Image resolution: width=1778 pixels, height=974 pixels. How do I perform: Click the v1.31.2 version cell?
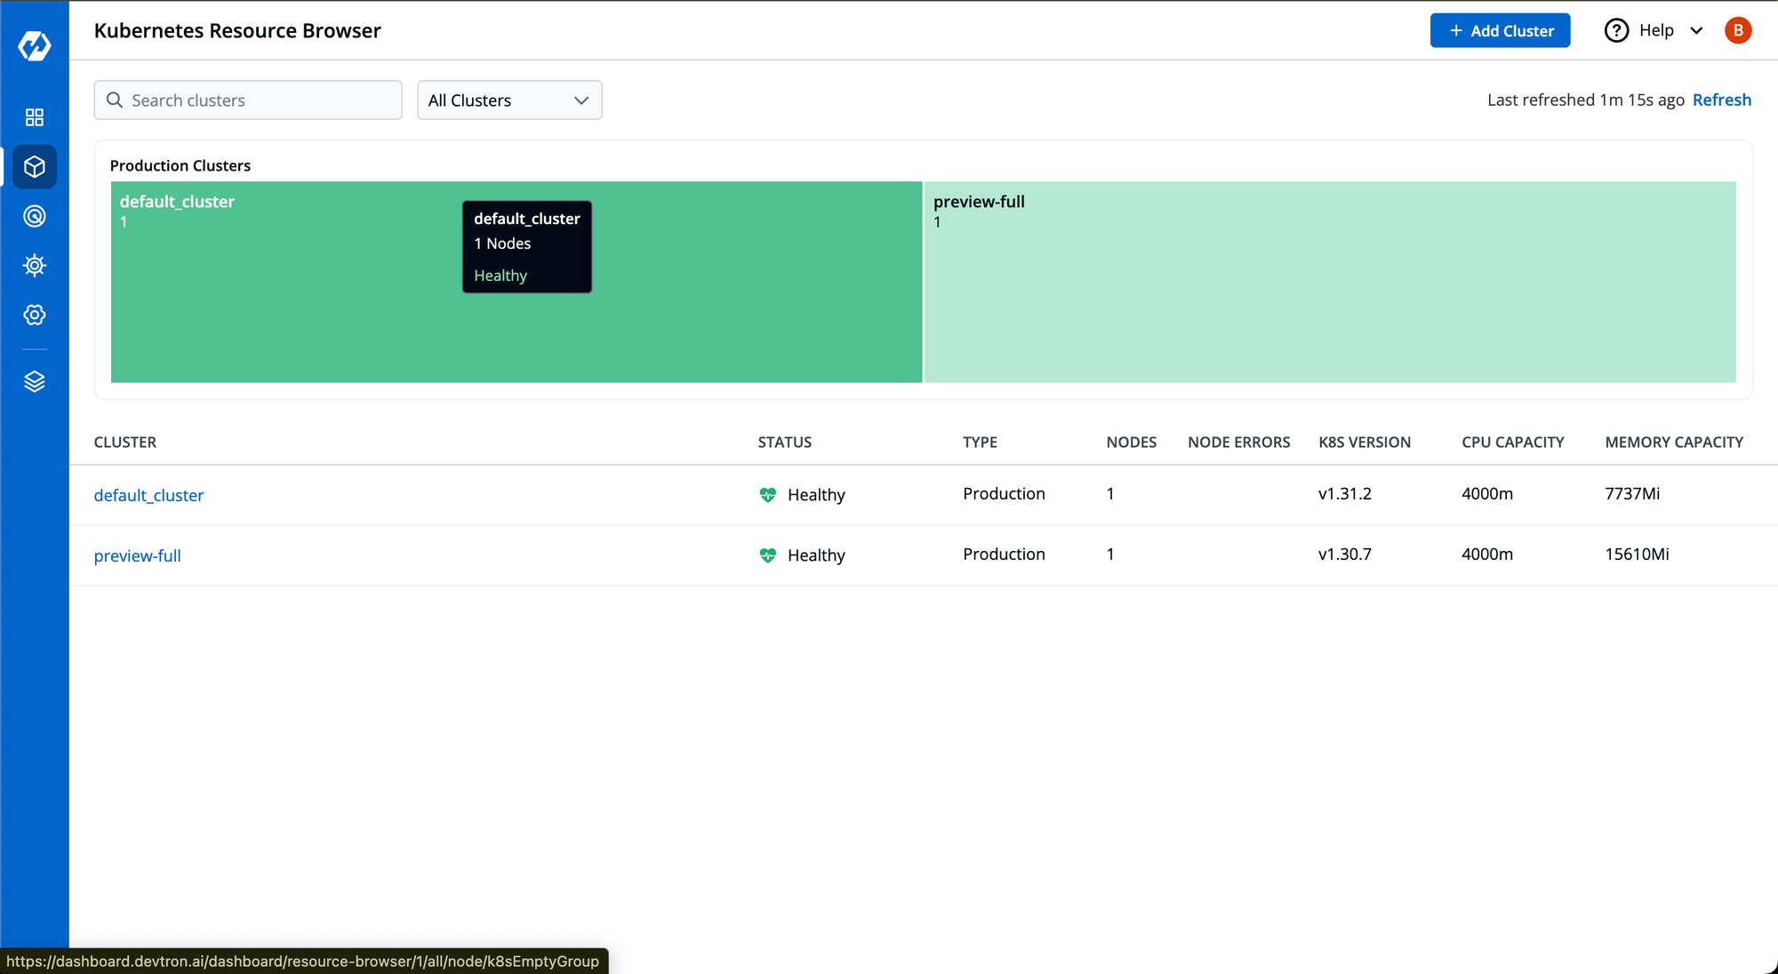1345,493
